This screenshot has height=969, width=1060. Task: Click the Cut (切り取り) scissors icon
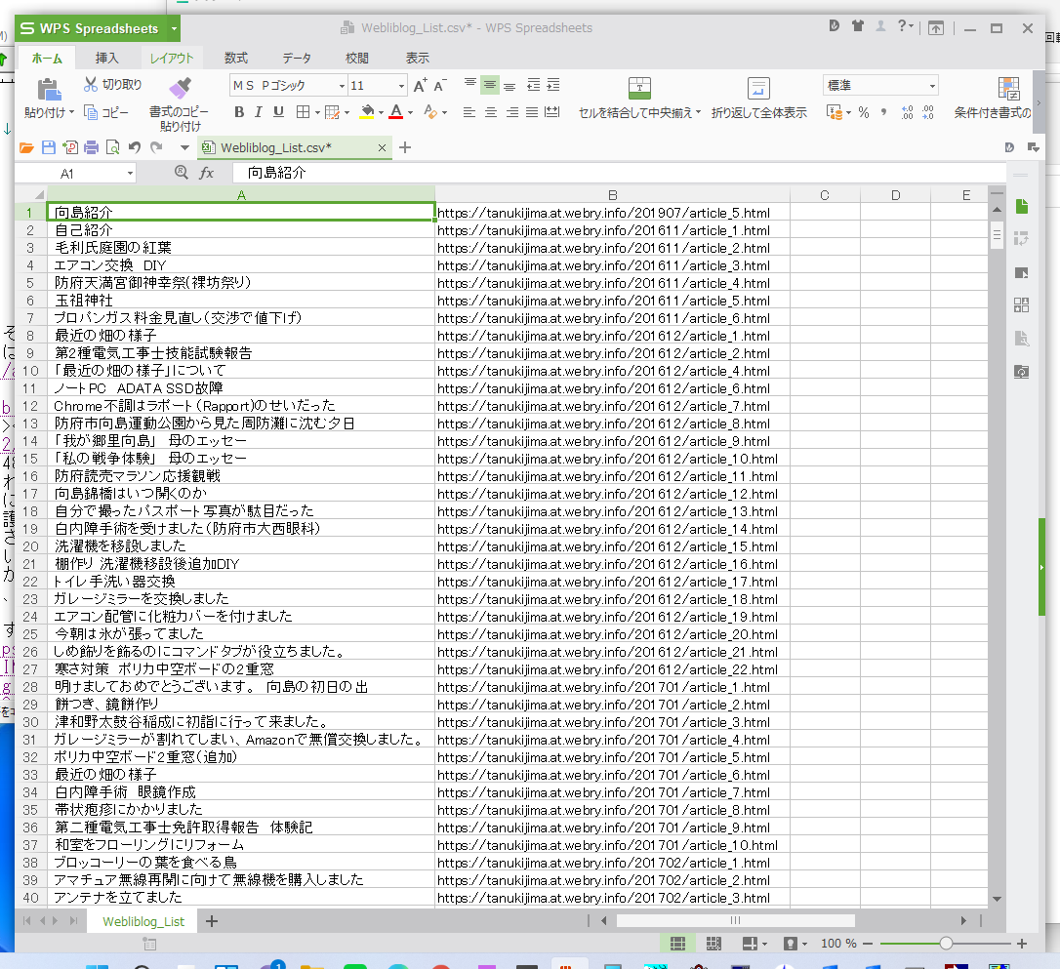click(x=91, y=84)
